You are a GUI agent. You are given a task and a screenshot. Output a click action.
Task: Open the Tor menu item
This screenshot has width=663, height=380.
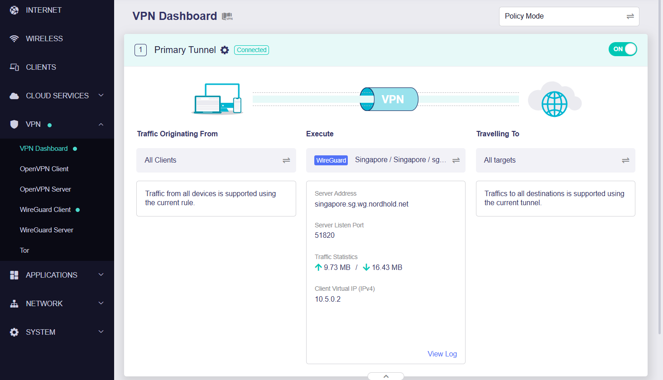tap(24, 250)
